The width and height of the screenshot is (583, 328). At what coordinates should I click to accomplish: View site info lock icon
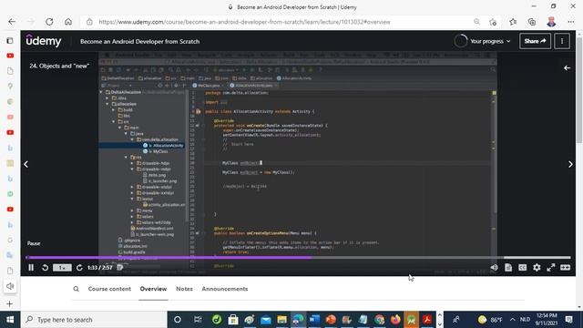pos(89,22)
